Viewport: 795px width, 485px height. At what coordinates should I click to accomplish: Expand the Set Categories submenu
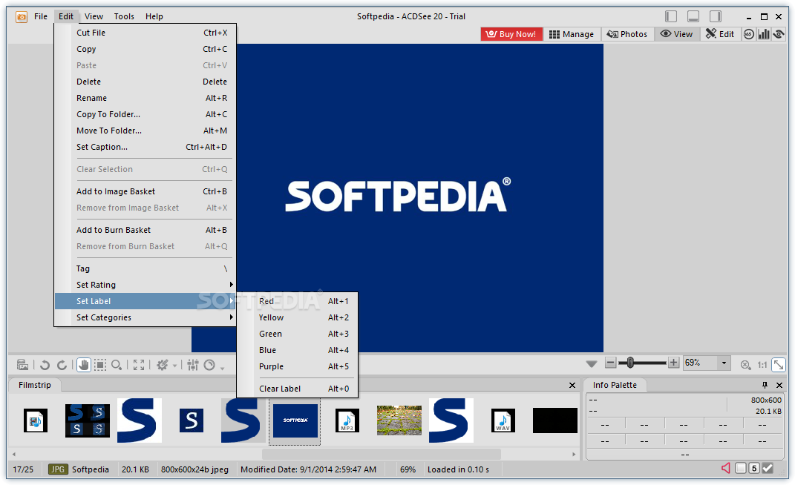tap(145, 317)
